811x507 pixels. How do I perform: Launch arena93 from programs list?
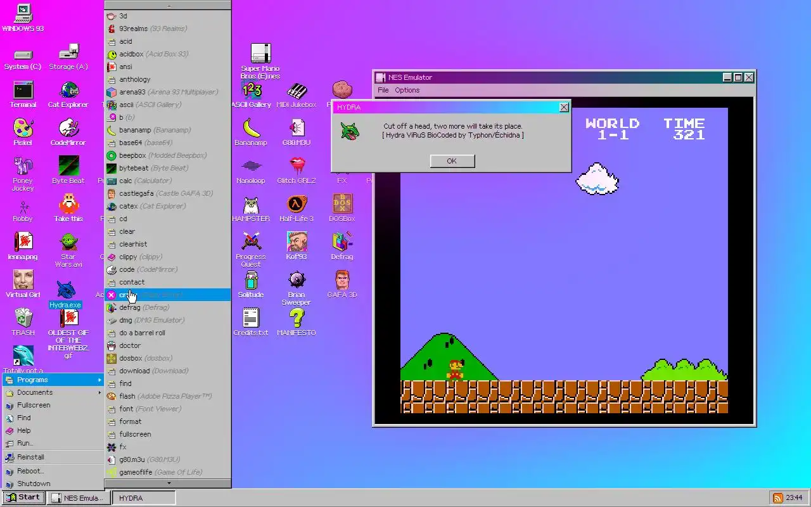tap(168, 92)
